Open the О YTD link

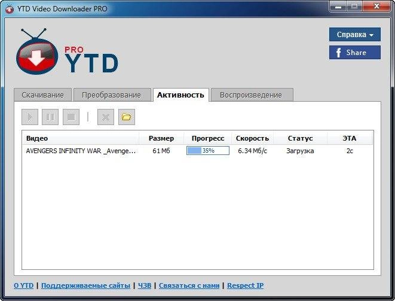(x=24, y=285)
